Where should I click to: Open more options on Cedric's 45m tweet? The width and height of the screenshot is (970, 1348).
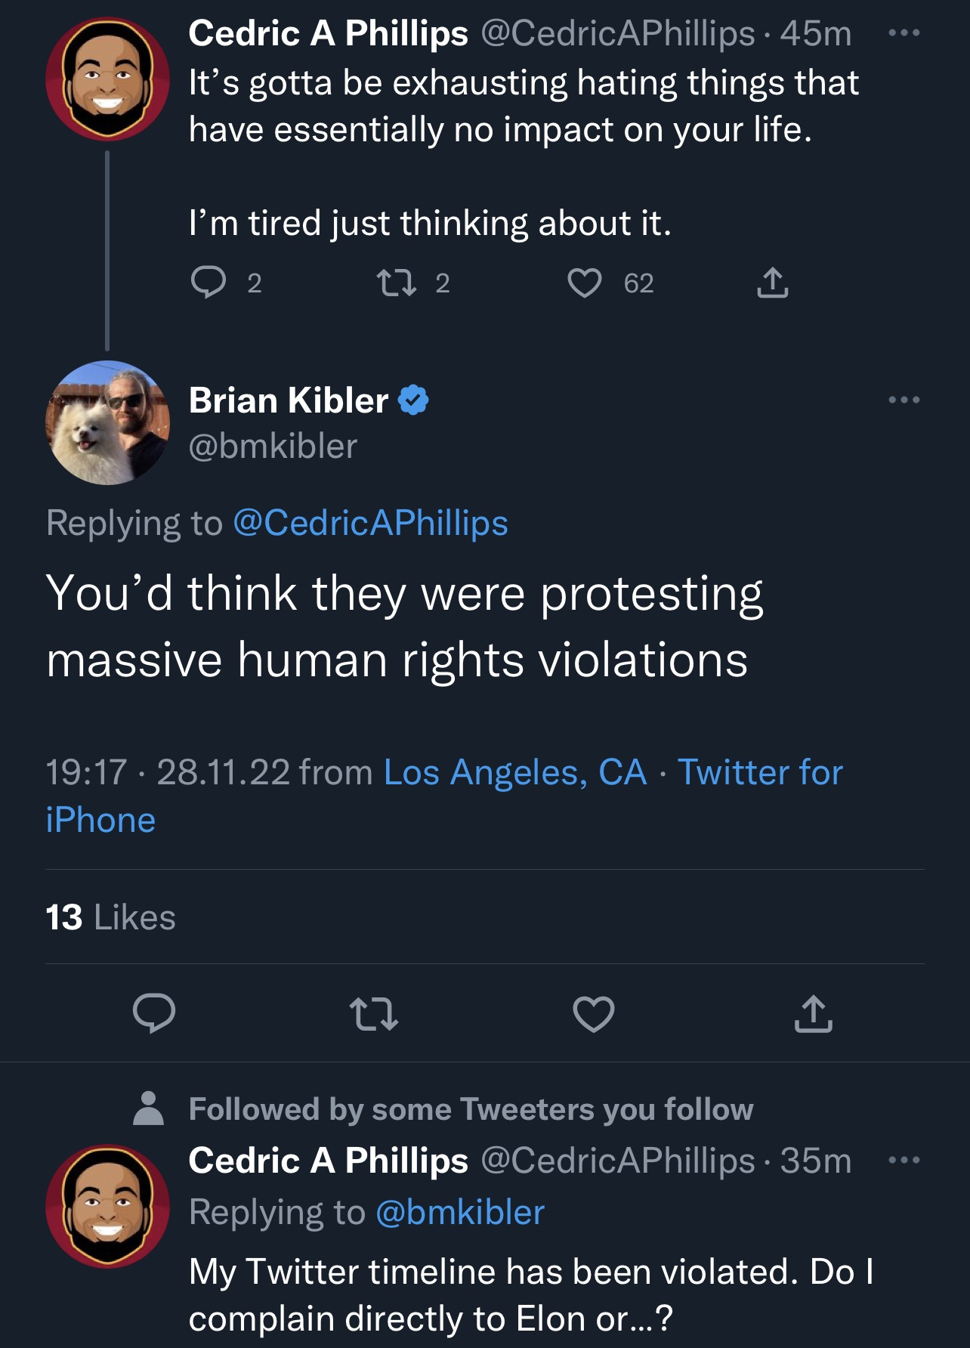point(904,33)
